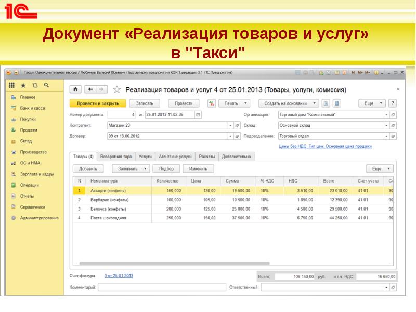Close the document tab with small x
The height and width of the screenshot is (312, 416).
coord(398,89)
